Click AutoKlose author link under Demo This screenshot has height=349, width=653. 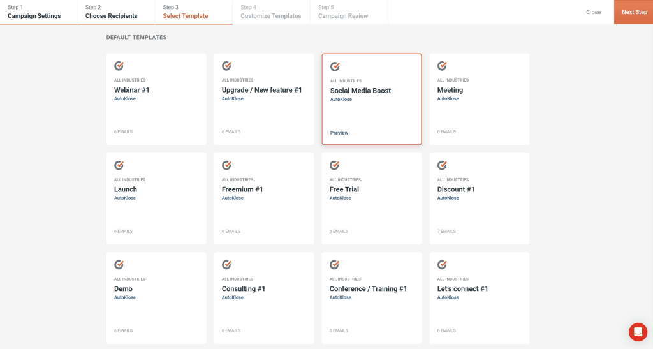[x=125, y=298]
